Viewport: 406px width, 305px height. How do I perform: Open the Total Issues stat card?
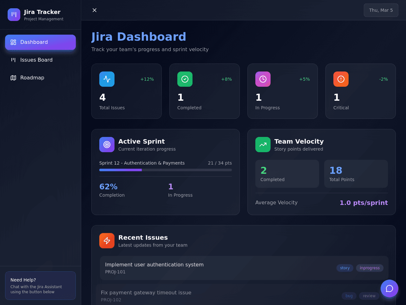(x=127, y=91)
